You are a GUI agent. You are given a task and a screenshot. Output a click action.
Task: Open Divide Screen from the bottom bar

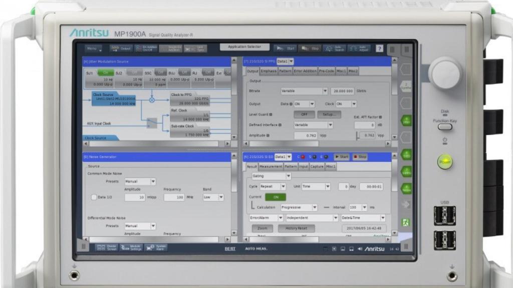[107, 248]
